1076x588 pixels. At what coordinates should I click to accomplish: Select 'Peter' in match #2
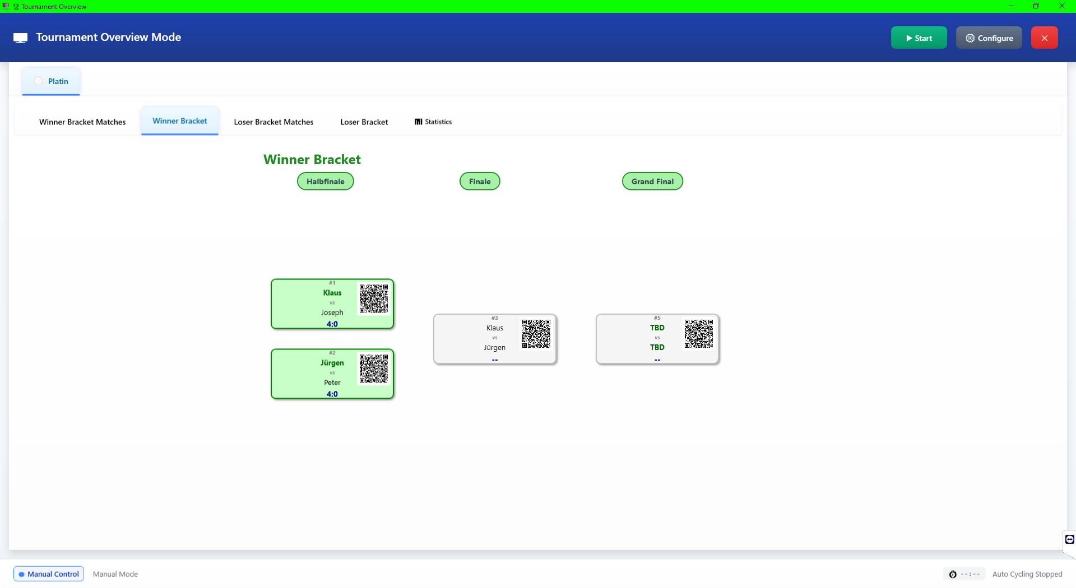tap(332, 382)
